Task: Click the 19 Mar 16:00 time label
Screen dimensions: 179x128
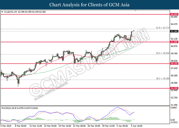Action: tap(65, 126)
